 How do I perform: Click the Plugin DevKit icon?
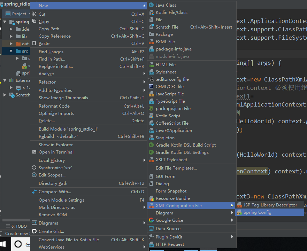151,237
